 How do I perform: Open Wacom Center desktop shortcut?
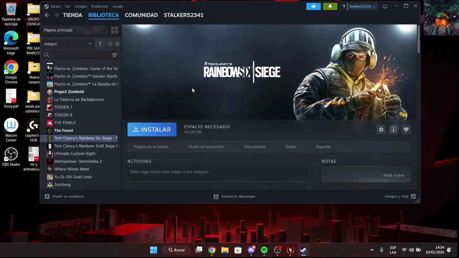(x=11, y=130)
